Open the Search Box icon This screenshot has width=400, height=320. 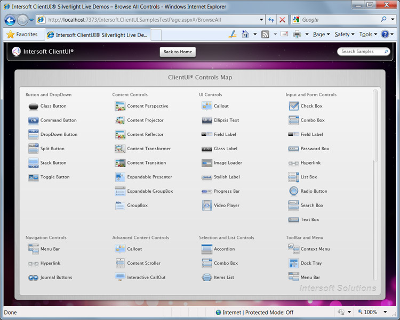293,206
